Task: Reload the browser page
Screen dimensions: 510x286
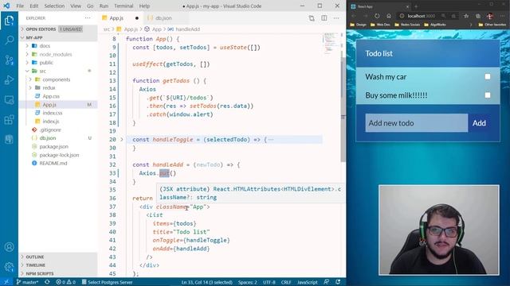Action: 377,16
